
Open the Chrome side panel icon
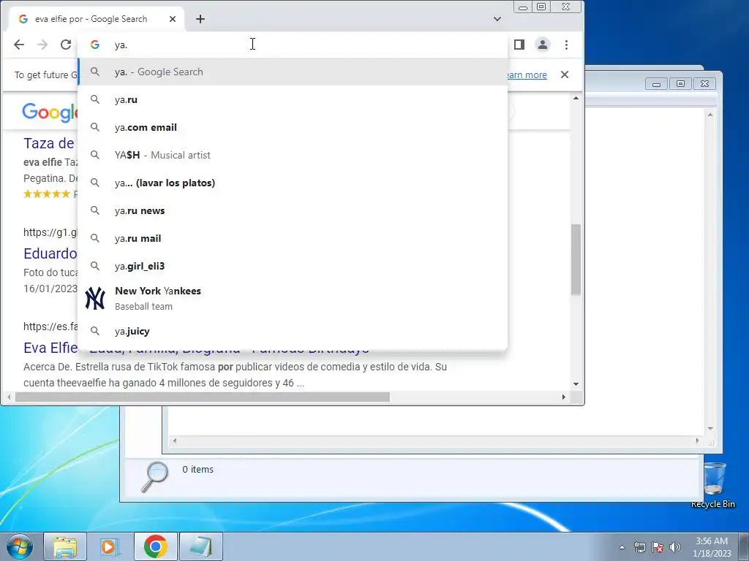(x=519, y=45)
